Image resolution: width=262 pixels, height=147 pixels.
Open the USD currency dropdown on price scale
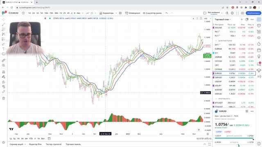(x=207, y=18)
